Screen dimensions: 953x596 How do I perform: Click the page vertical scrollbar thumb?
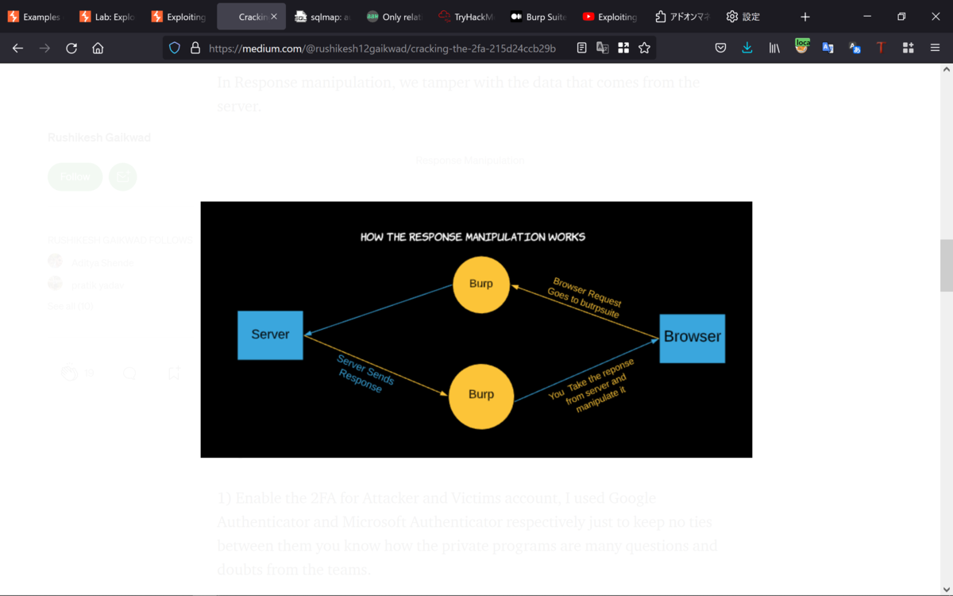pos(946,265)
